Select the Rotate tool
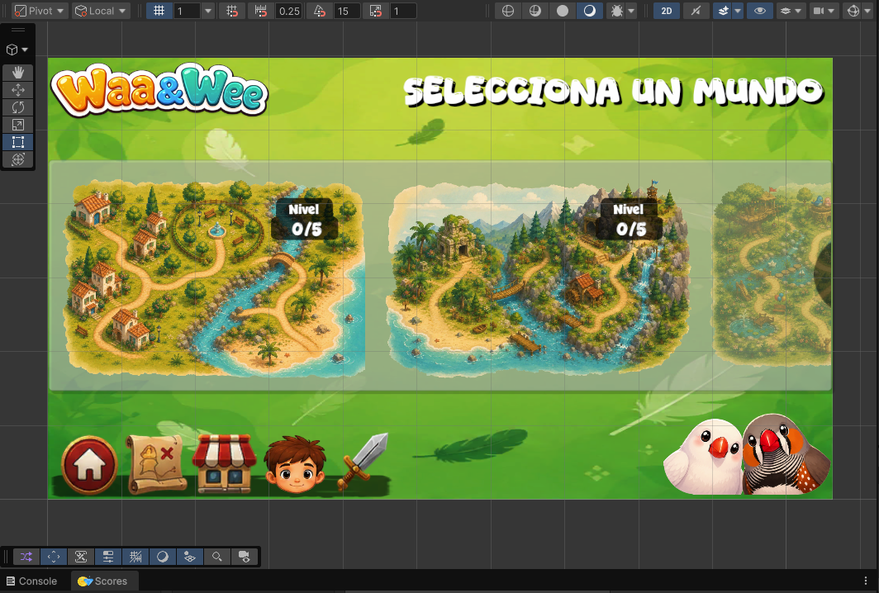This screenshot has height=593, width=879. (x=18, y=107)
